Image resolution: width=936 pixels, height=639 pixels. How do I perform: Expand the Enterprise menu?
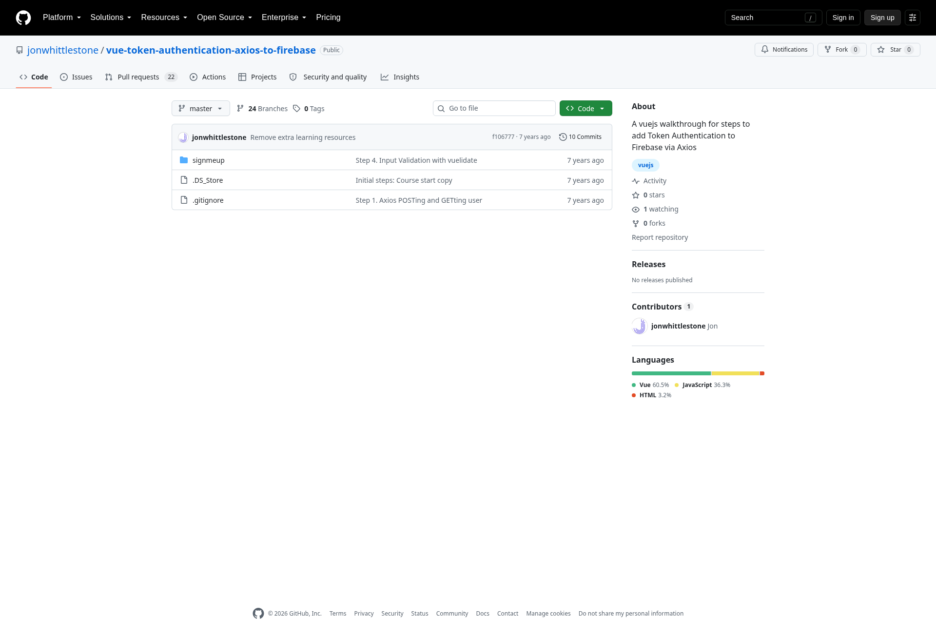click(x=284, y=18)
